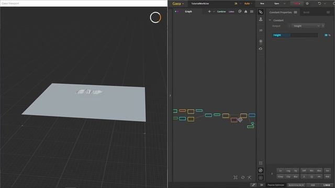This screenshot has height=188, width=335.
Task: Open the graph hamburger menu
Action: (x=252, y=11)
